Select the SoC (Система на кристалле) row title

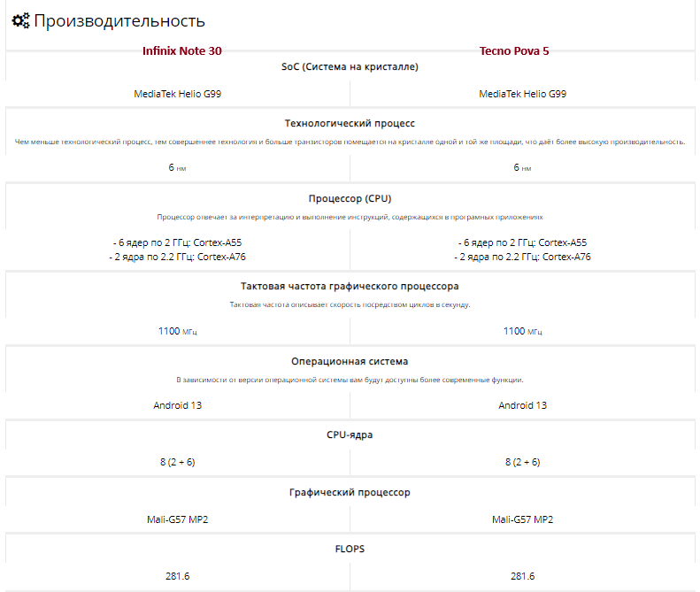[350, 66]
